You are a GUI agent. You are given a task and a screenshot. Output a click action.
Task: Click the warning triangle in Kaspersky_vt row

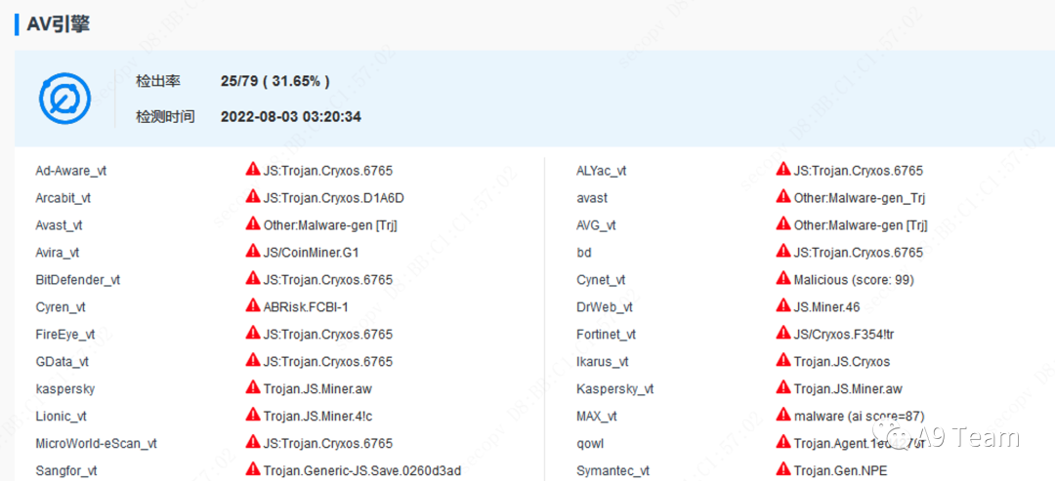pyautogui.click(x=783, y=387)
